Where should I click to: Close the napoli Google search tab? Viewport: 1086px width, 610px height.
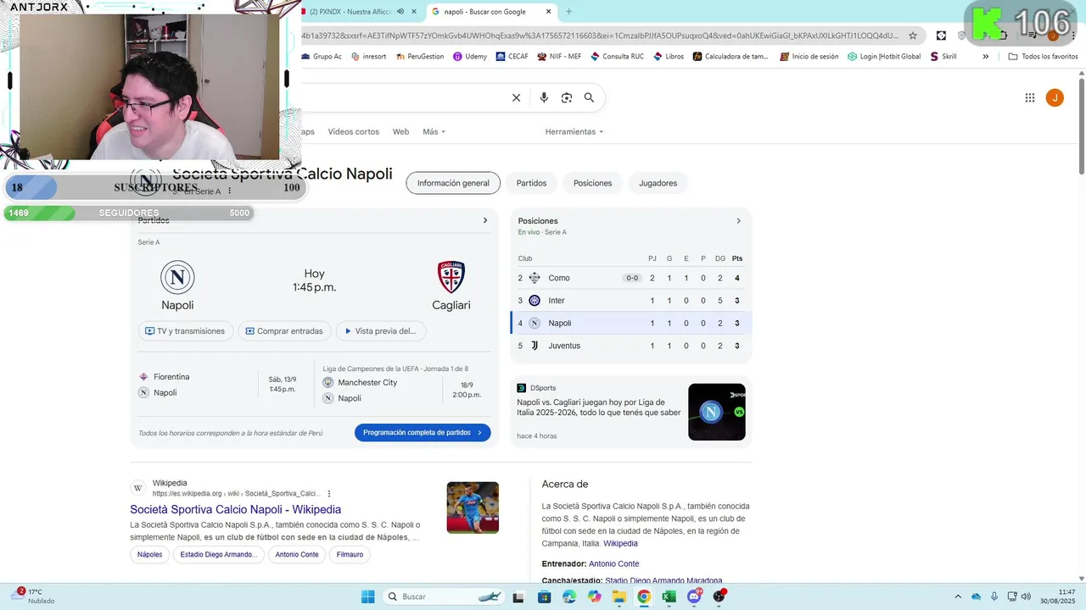pos(549,12)
